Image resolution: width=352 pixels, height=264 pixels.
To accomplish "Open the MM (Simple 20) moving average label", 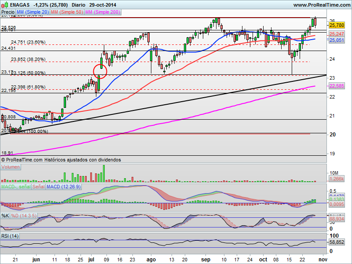I will tap(33, 12).
